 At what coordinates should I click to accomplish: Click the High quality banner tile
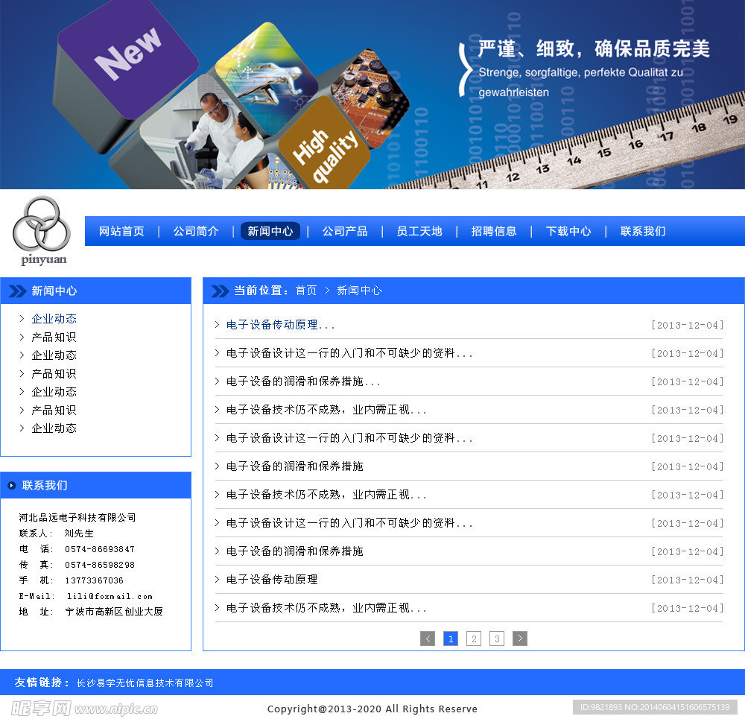(x=325, y=144)
